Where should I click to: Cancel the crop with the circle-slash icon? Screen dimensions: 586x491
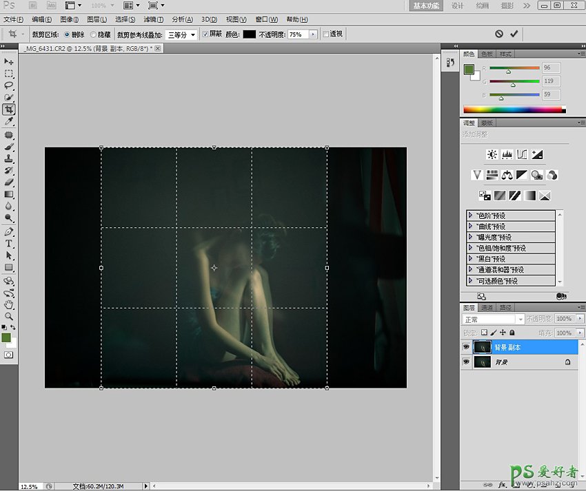(499, 34)
